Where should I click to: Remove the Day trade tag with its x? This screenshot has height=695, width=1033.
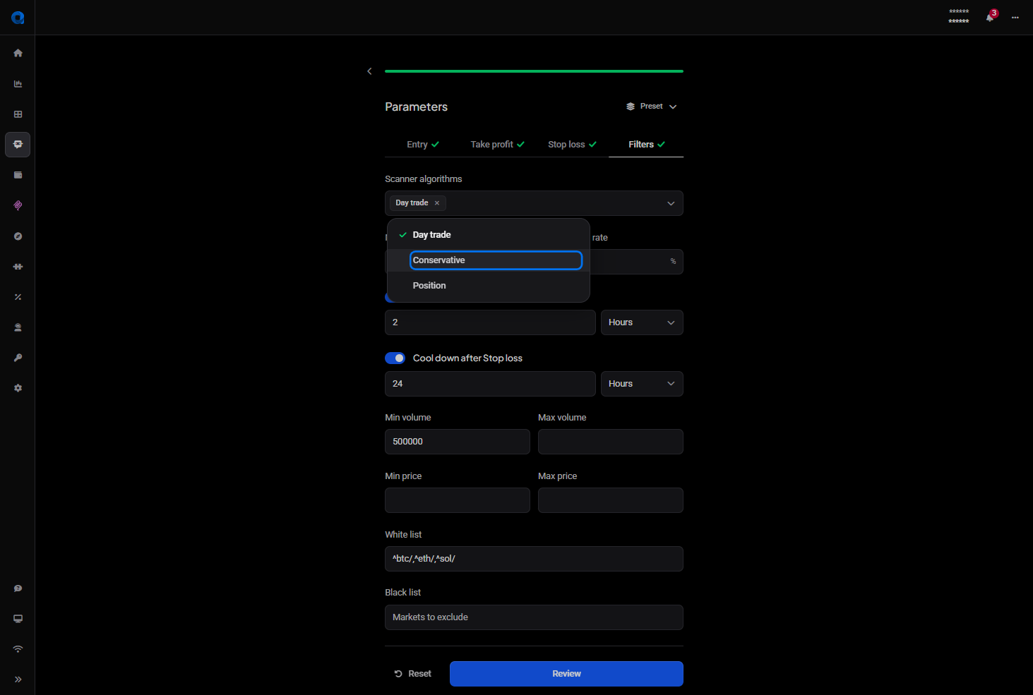coord(437,203)
